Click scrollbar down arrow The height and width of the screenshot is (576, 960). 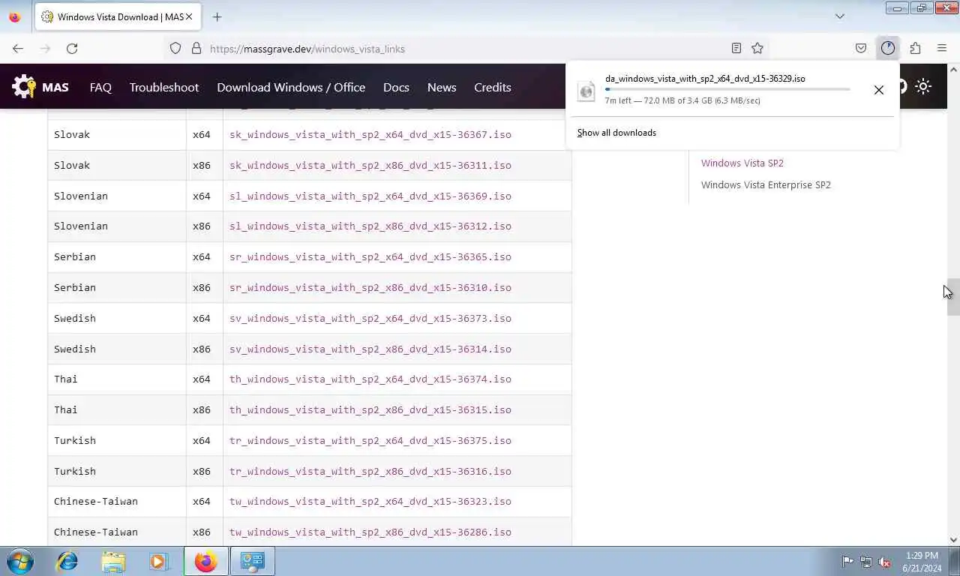(953, 539)
